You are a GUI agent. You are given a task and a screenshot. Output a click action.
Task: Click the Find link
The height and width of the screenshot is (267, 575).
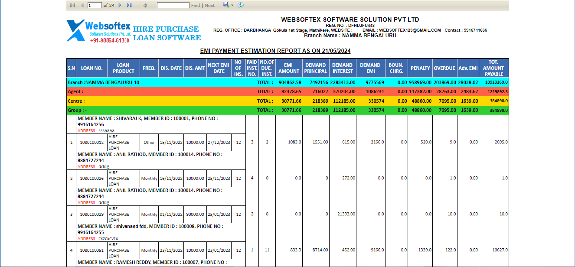click(196, 6)
